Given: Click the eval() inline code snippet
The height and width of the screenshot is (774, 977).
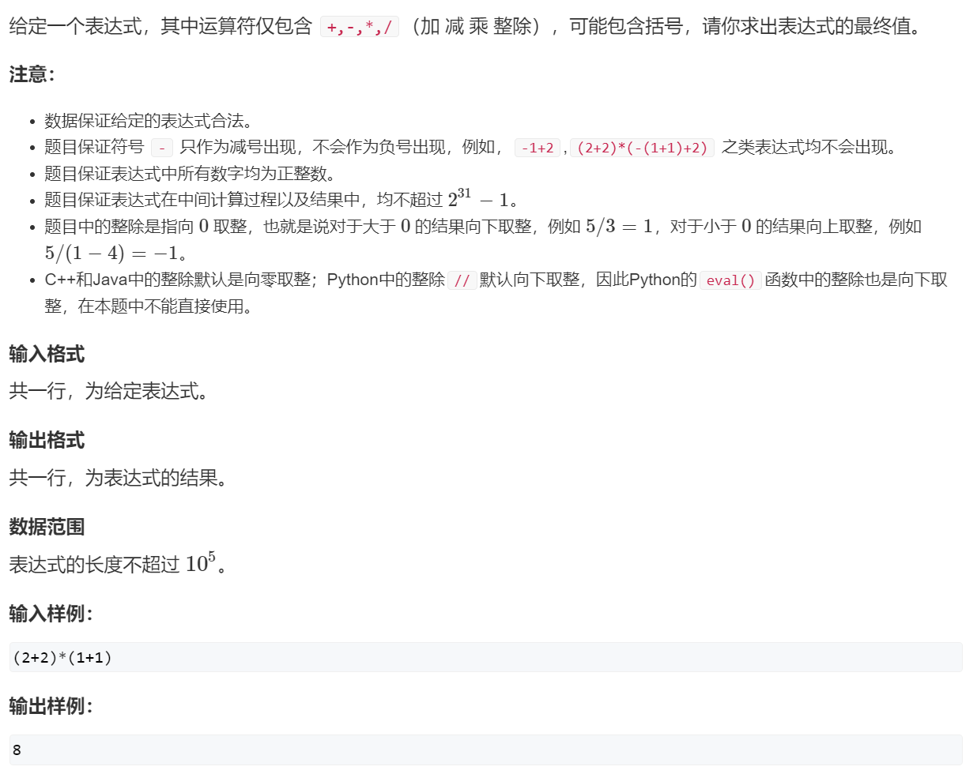Looking at the screenshot, I should point(730,280).
